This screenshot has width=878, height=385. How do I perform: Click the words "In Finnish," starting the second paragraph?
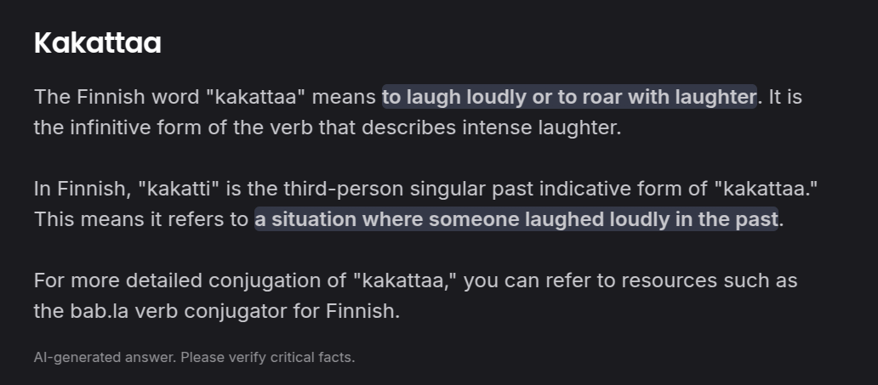pyautogui.click(x=83, y=189)
